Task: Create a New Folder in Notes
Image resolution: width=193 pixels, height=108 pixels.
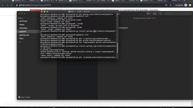Action: [24, 97]
